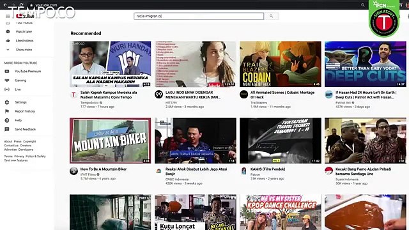Open the Contact us footer link
The width and height of the screenshot is (409, 230).
click(12, 146)
